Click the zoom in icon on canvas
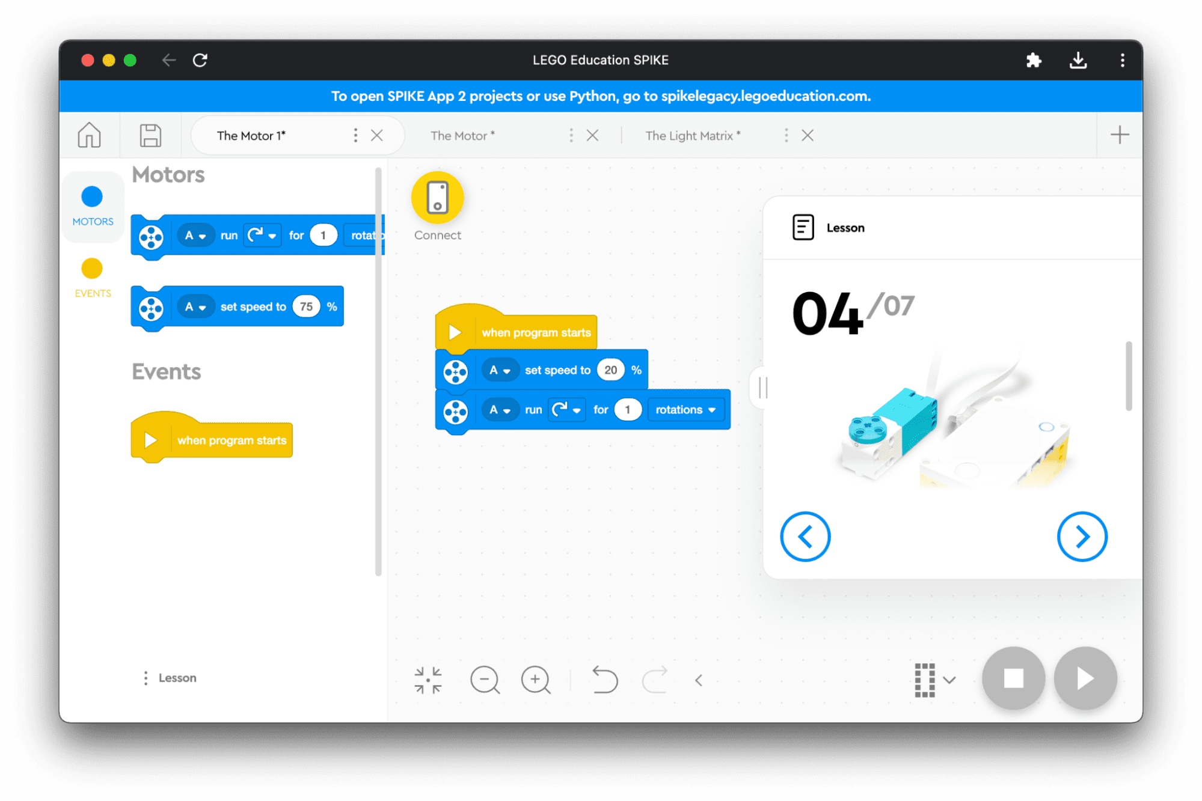 534,678
